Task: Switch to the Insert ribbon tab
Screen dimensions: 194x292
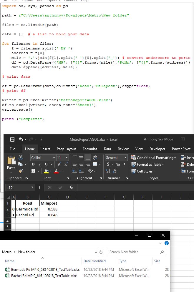Action: point(46,149)
